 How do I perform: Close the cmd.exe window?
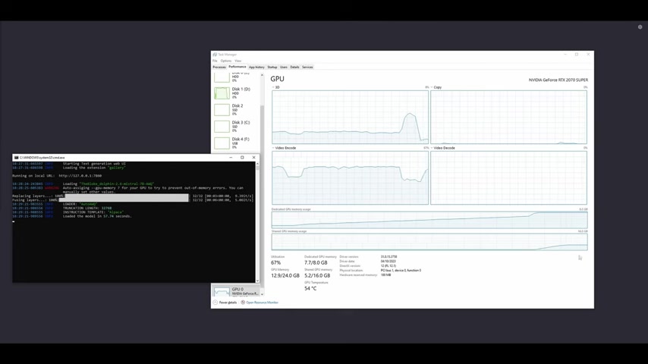[x=253, y=158]
